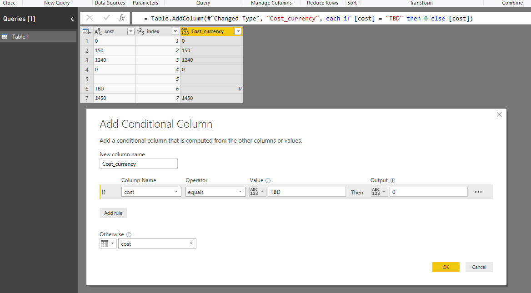Open the Otherwise column dropdown showing cost
Viewport: 531px width, 293px height.
point(157,243)
